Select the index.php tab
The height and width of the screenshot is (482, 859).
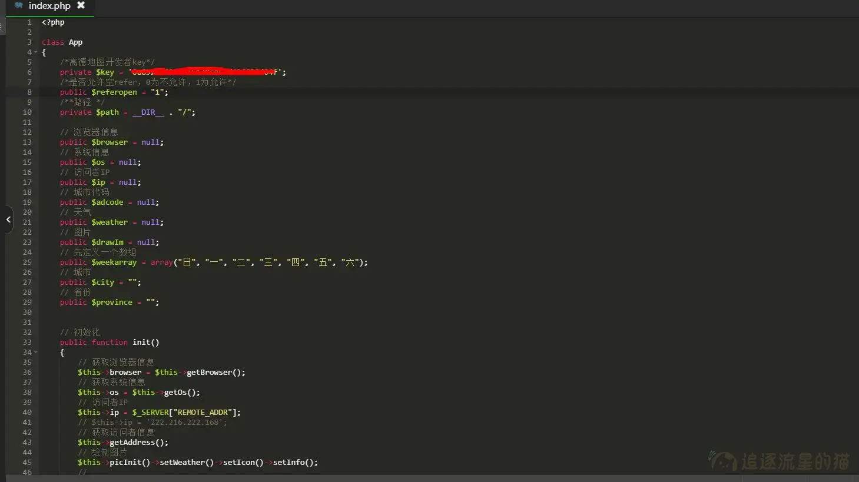point(49,6)
